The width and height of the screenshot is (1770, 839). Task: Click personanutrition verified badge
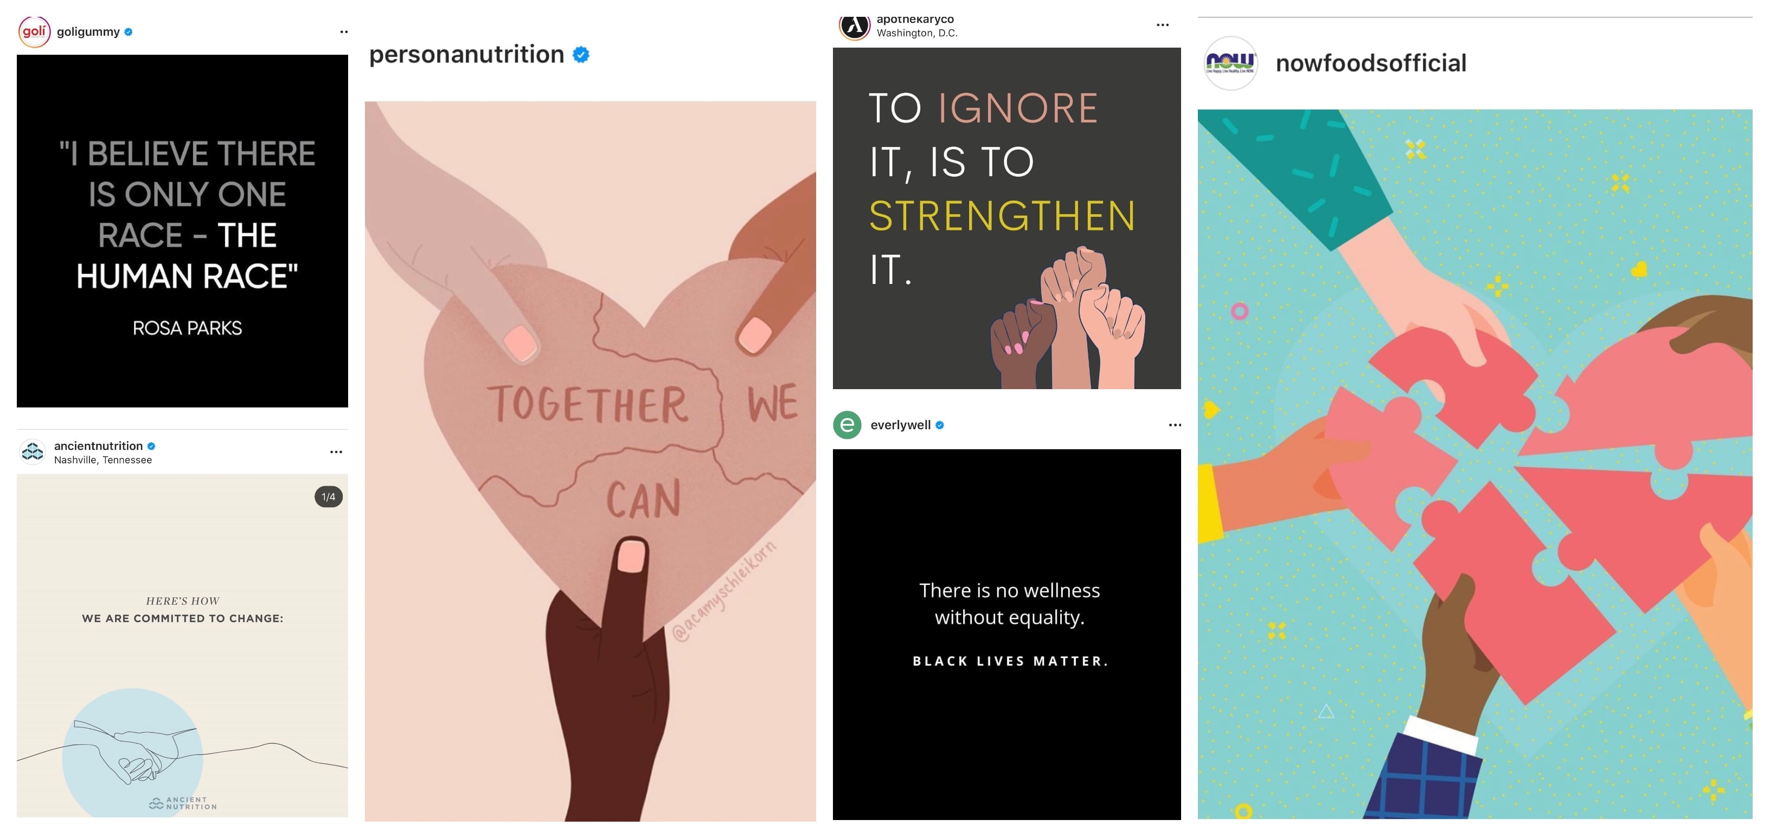coord(581,54)
